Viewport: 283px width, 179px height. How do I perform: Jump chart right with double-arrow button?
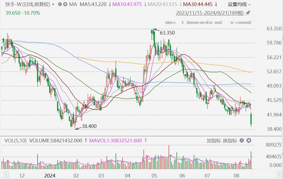coord(278,174)
